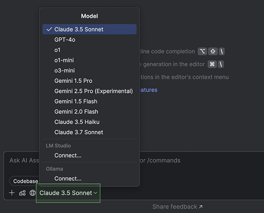Click Connect under Ollama
The image size is (264, 213).
point(68,178)
